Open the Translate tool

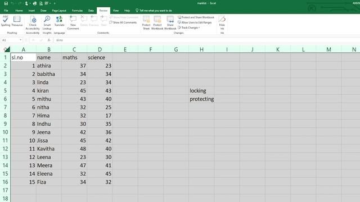click(59, 21)
